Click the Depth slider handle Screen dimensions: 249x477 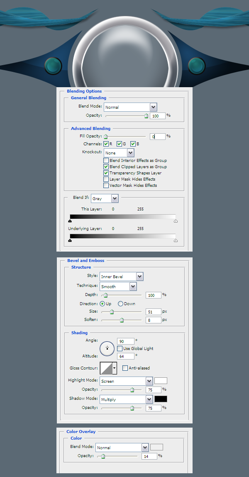click(105, 295)
